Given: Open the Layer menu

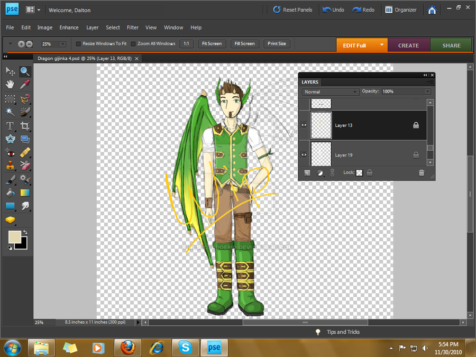Looking at the screenshot, I should click(x=92, y=28).
